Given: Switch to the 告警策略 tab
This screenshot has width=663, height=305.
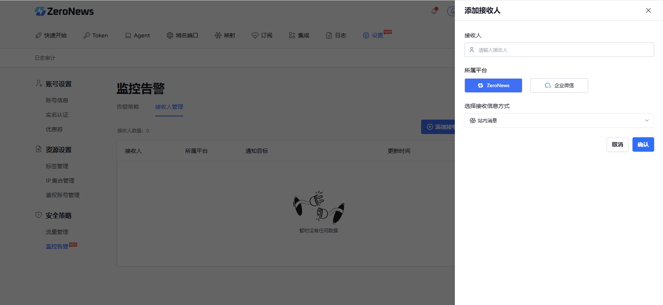Looking at the screenshot, I should (128, 107).
